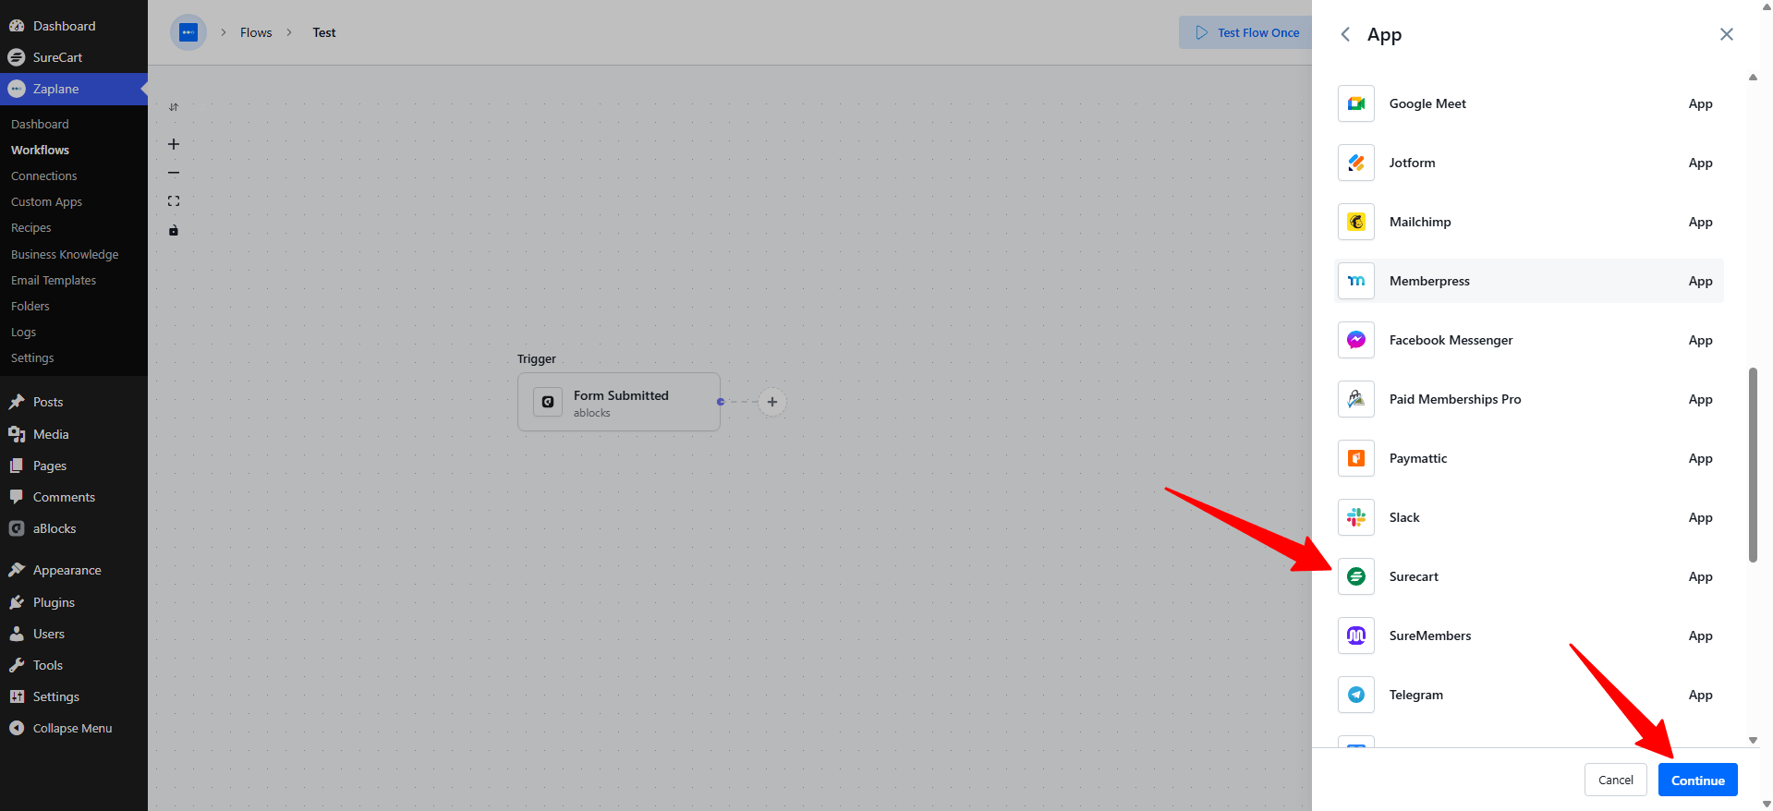Select the Surecart app icon
Viewport: 1773px width, 811px height.
point(1356,576)
